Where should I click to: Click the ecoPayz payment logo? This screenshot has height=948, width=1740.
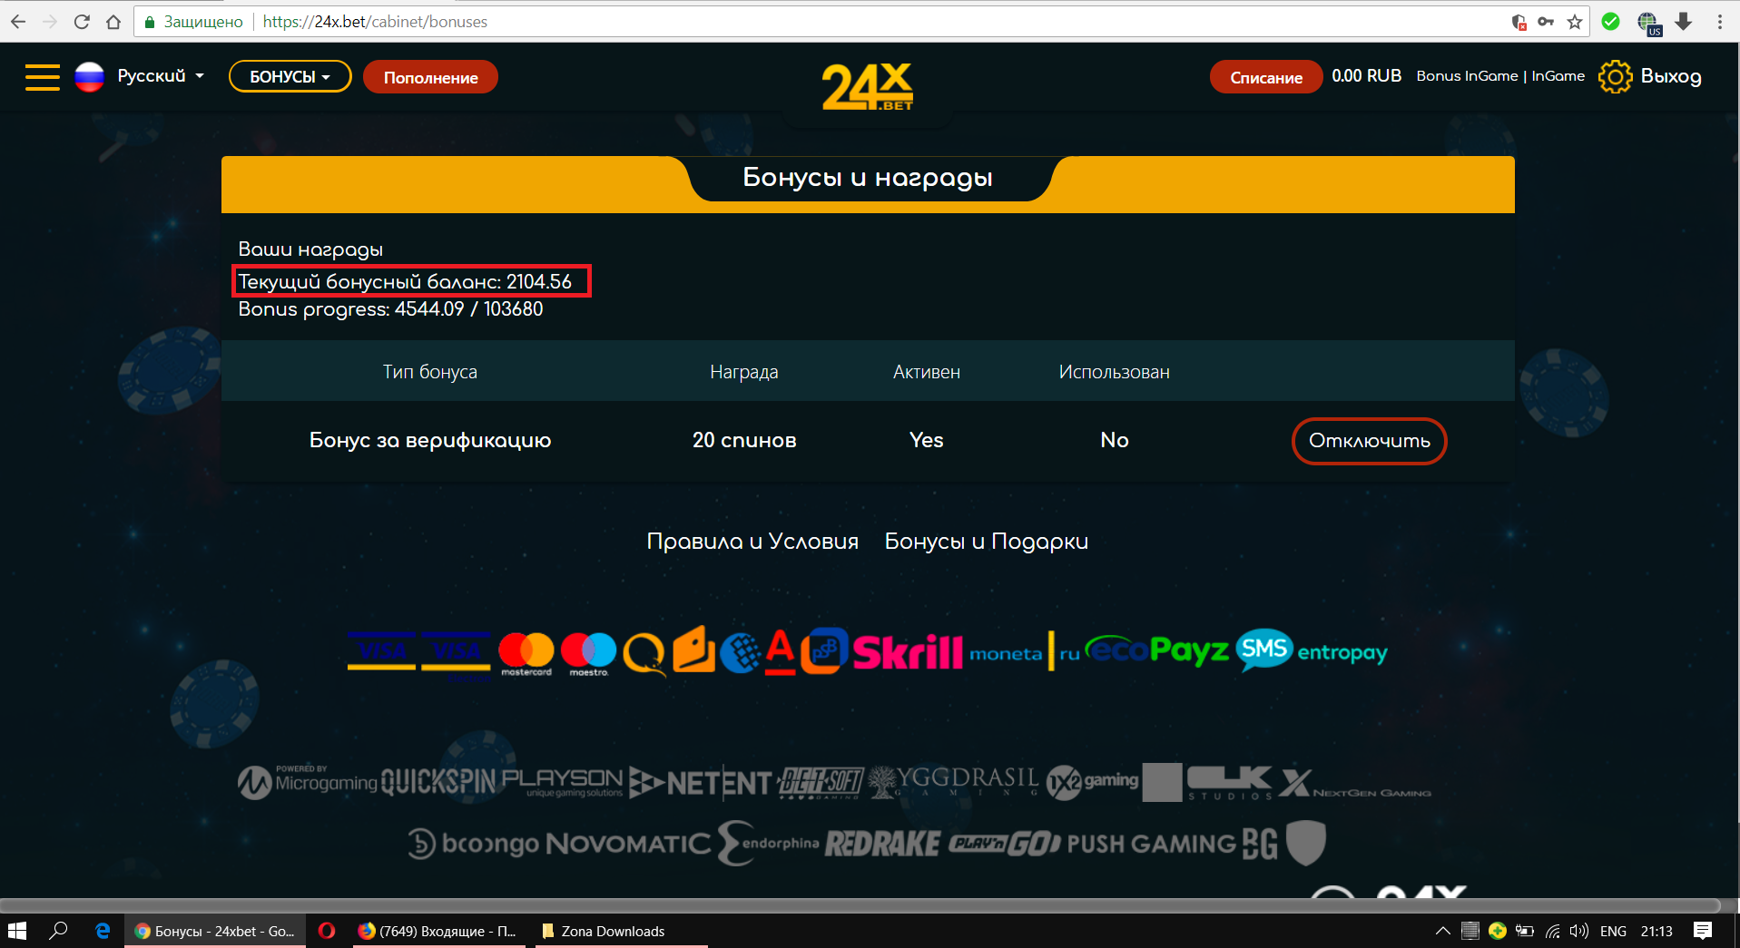pyautogui.click(x=1157, y=650)
